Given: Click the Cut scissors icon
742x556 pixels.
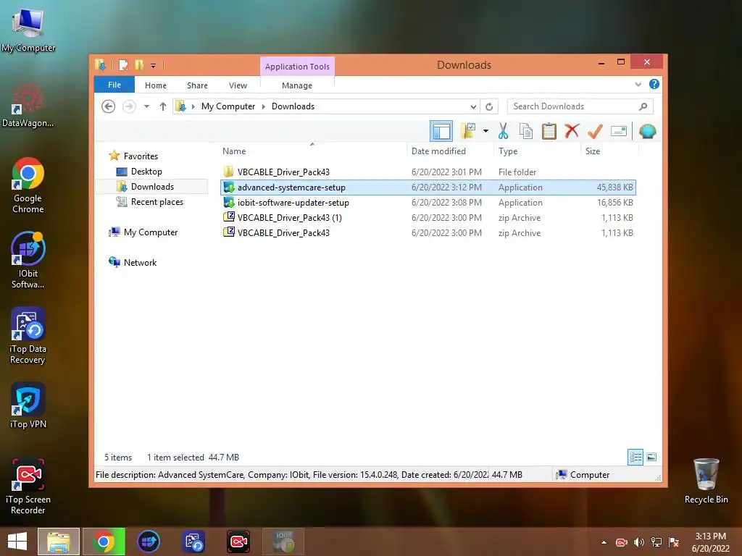Looking at the screenshot, I should coord(503,131).
